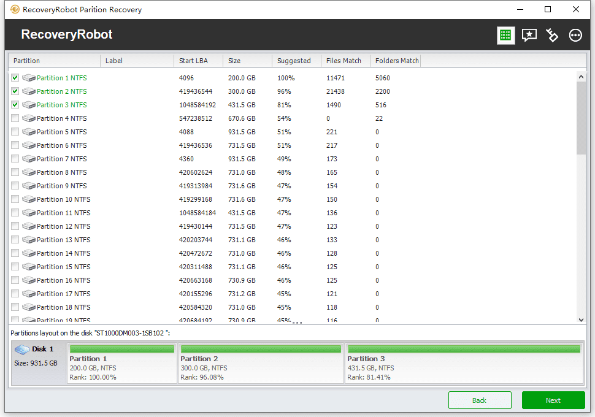The image size is (595, 417).
Task: Select Partition 2 block in disk layout
Action: pyautogui.click(x=261, y=363)
